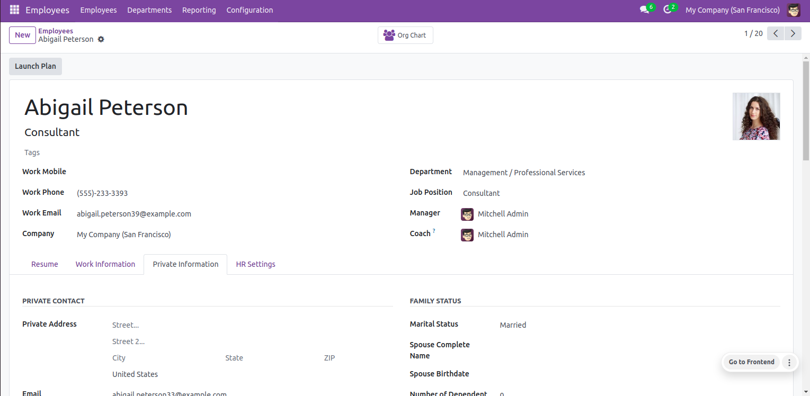
Task: Switch to the Work Information tab
Action: 105,264
